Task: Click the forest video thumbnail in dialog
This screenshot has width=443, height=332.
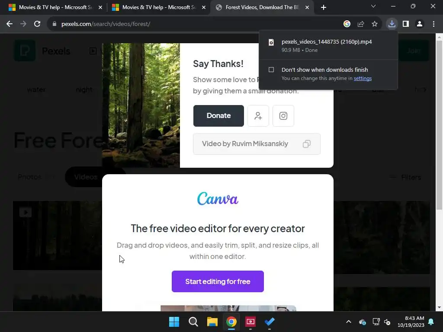Action: pos(141,105)
